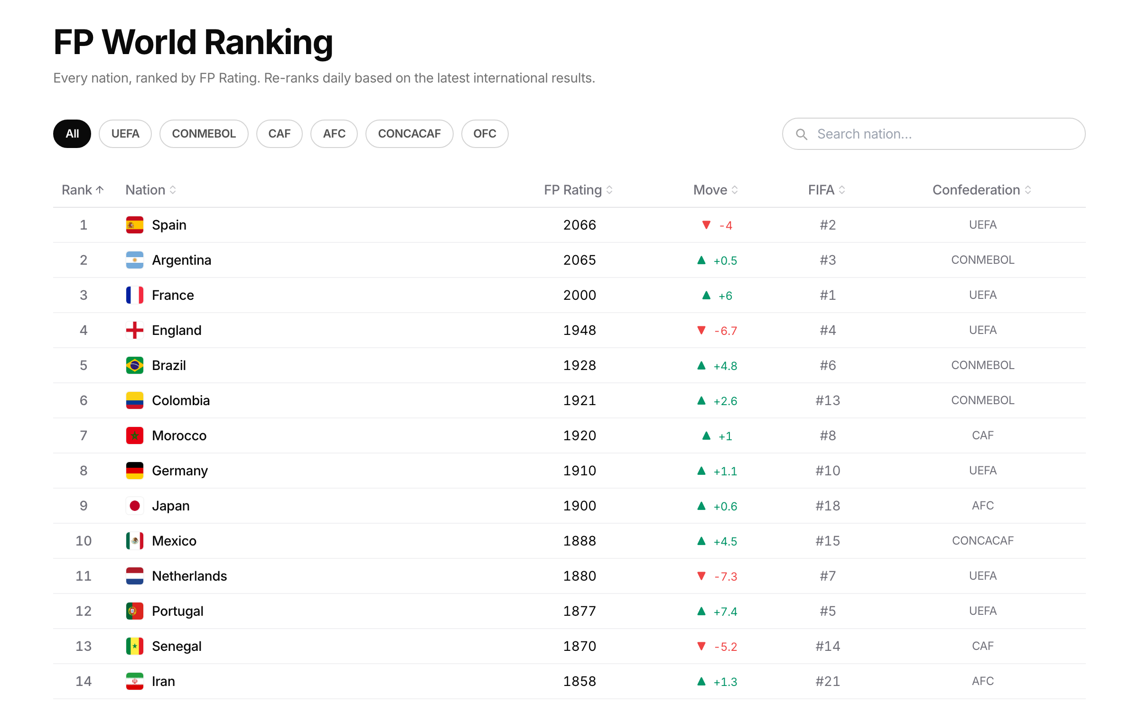
Task: Click the Mexico flag icon
Action: (135, 541)
